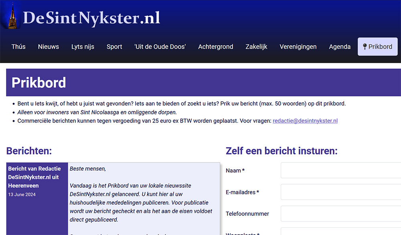Open the Sport section
The width and height of the screenshot is (401, 235).
pos(114,47)
